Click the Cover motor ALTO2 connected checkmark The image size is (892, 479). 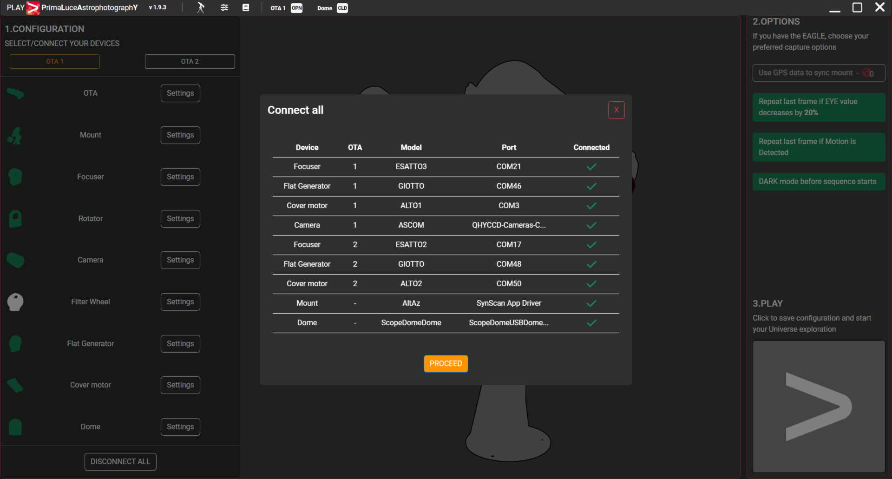591,284
